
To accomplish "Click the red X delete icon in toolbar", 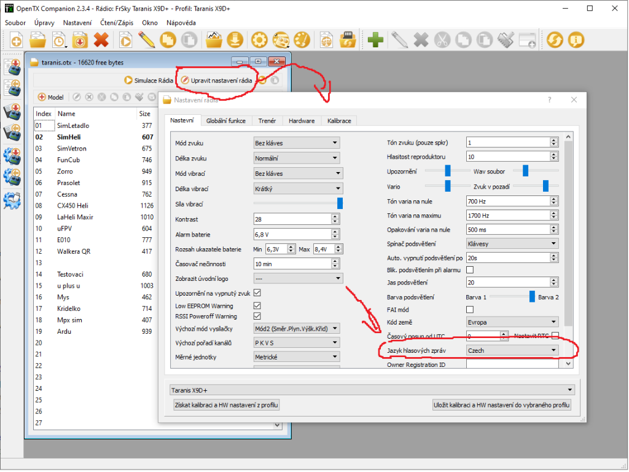I will pos(101,41).
